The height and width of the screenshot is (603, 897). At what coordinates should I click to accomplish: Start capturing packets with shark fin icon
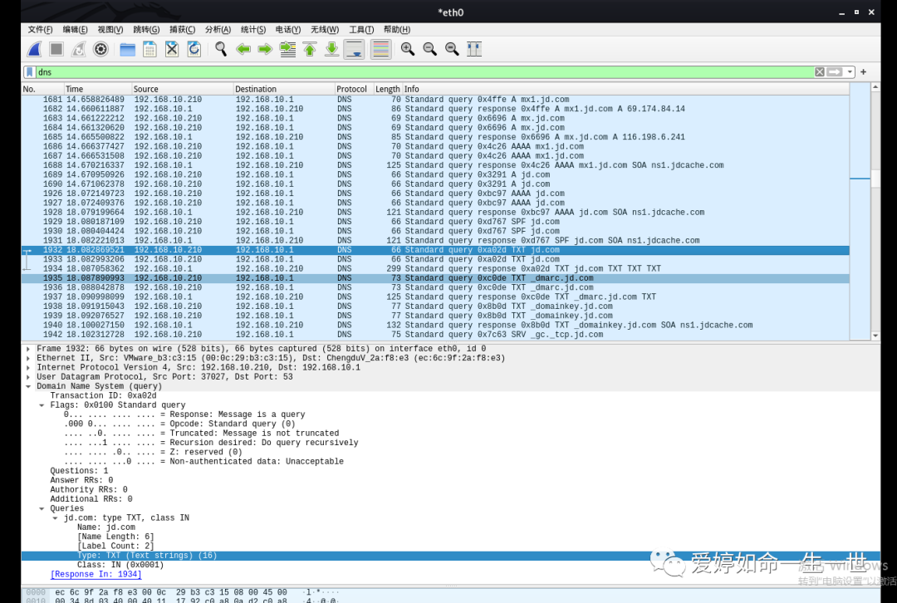click(x=34, y=49)
